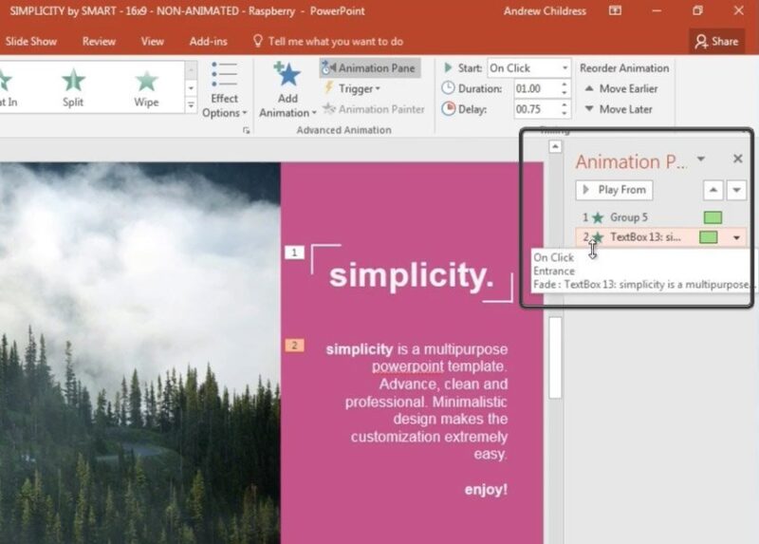
Task: Click the Andrew Childress account name
Action: tap(545, 11)
